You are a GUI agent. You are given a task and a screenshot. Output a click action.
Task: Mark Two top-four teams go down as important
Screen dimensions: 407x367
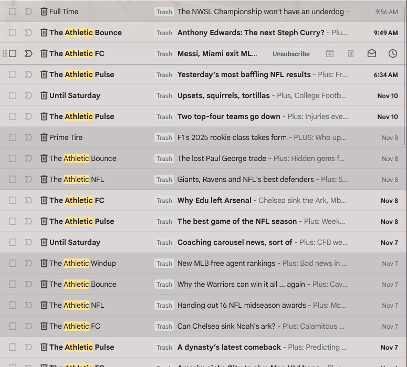pos(28,116)
